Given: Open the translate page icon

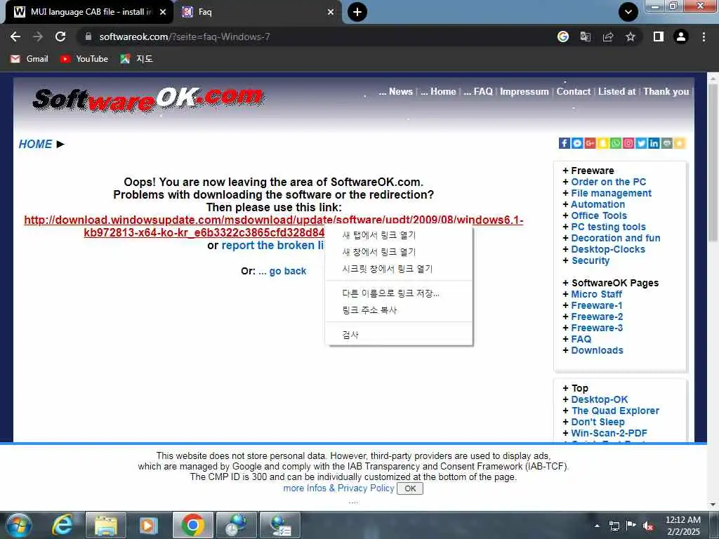Looking at the screenshot, I should tap(586, 36).
